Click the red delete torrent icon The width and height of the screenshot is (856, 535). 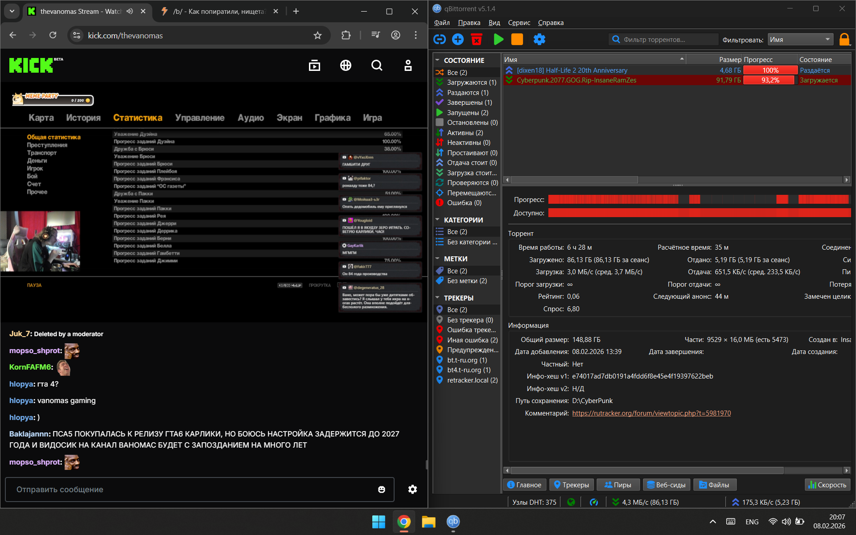point(476,40)
